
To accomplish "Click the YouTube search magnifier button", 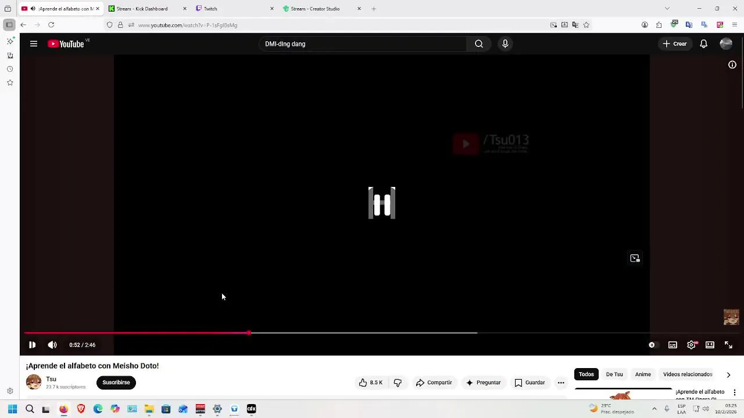I will pos(478,44).
